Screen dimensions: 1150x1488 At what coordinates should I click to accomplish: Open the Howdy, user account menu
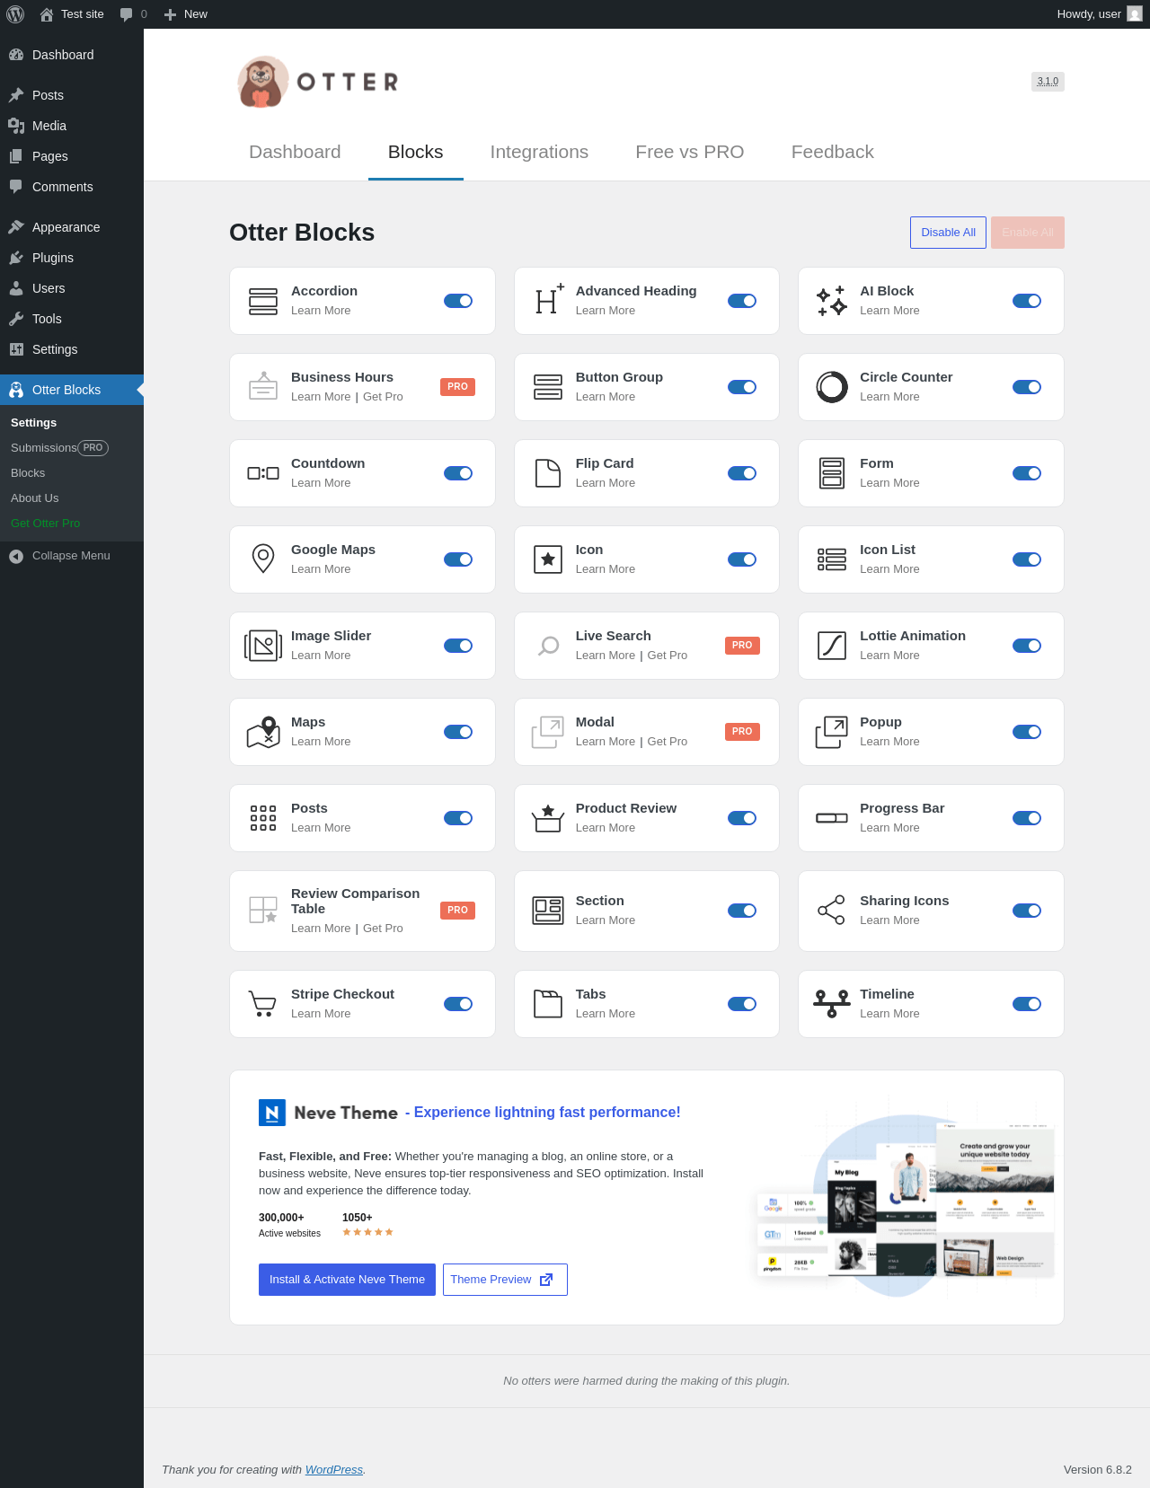(x=1100, y=14)
